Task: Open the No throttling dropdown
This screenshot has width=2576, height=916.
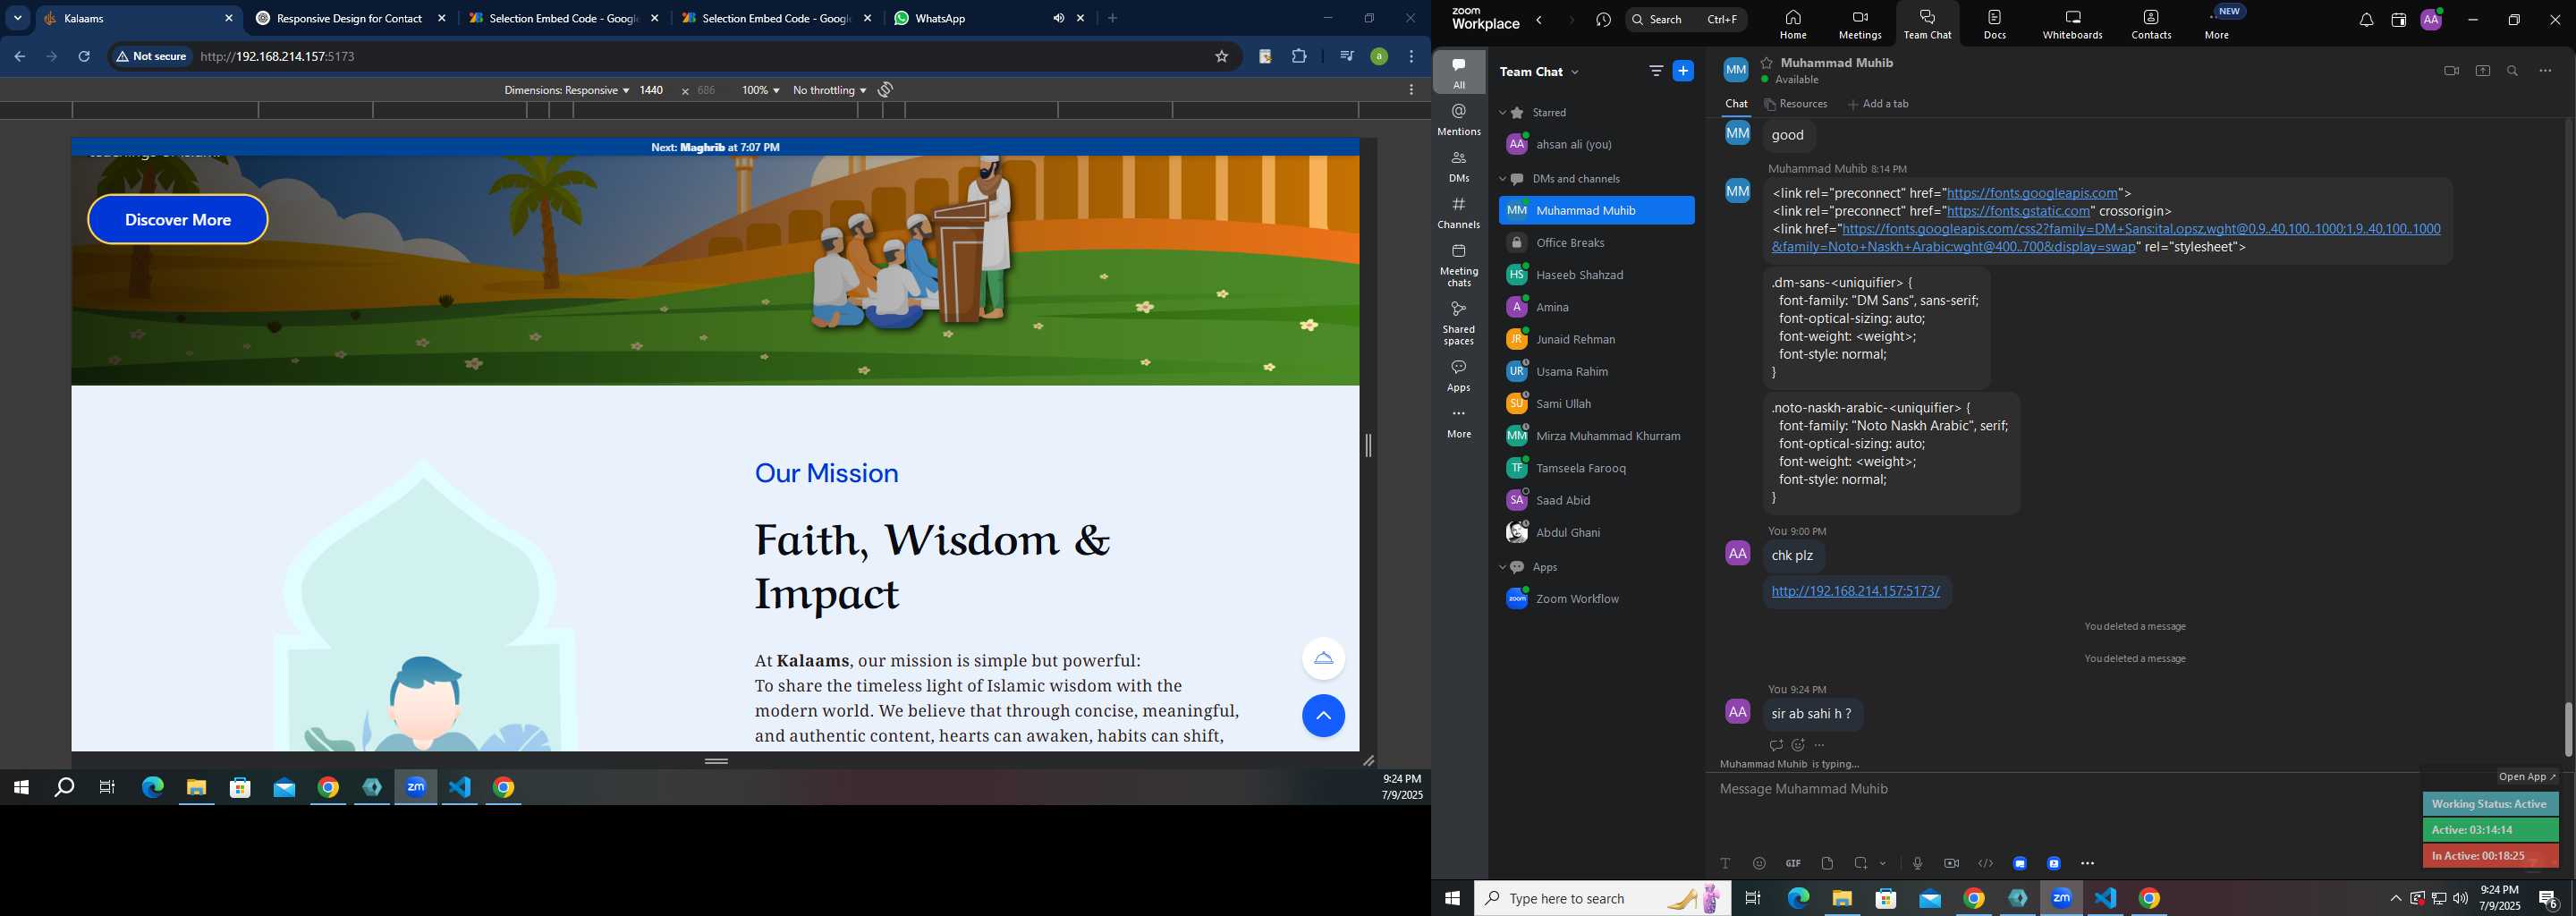Action: [829, 90]
